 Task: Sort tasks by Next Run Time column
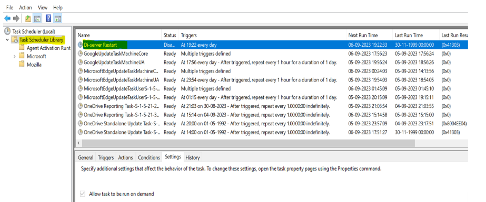[363, 35]
